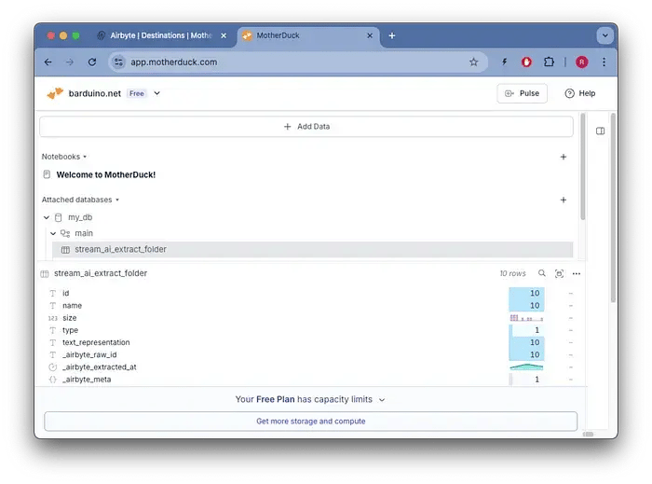Select the id column
The height and width of the screenshot is (484, 652).
[x=66, y=293]
